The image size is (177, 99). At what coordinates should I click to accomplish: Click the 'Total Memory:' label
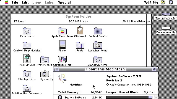pyautogui.click(x=69, y=92)
